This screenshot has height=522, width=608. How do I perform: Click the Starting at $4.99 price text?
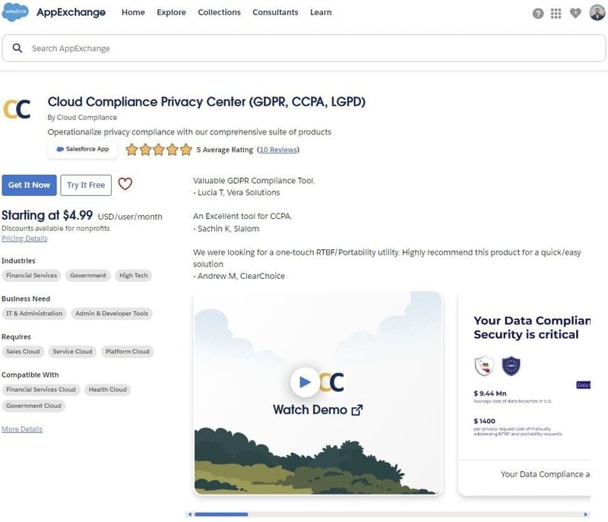(x=47, y=215)
